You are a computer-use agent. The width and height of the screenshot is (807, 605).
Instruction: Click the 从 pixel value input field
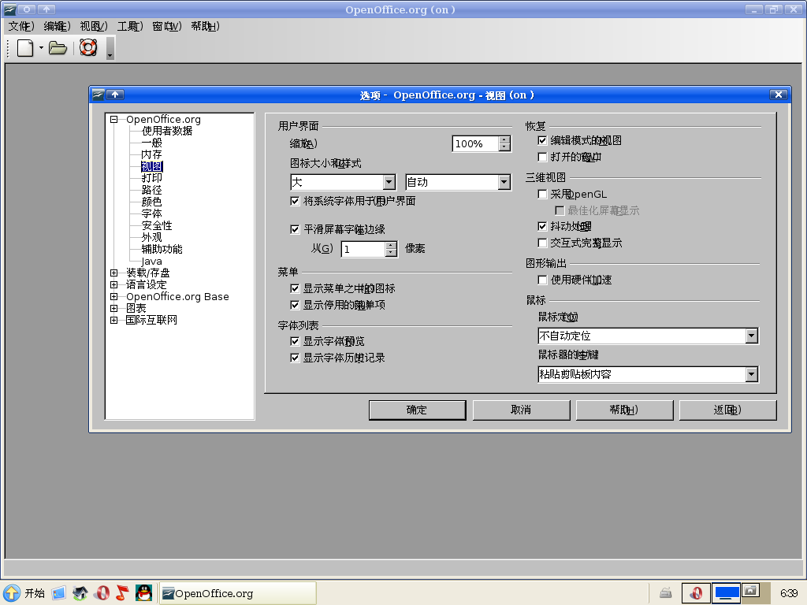(x=363, y=249)
